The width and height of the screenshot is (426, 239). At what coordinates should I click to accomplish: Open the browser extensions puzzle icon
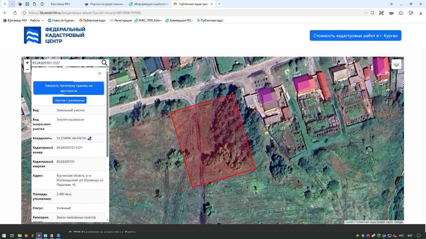401,13
